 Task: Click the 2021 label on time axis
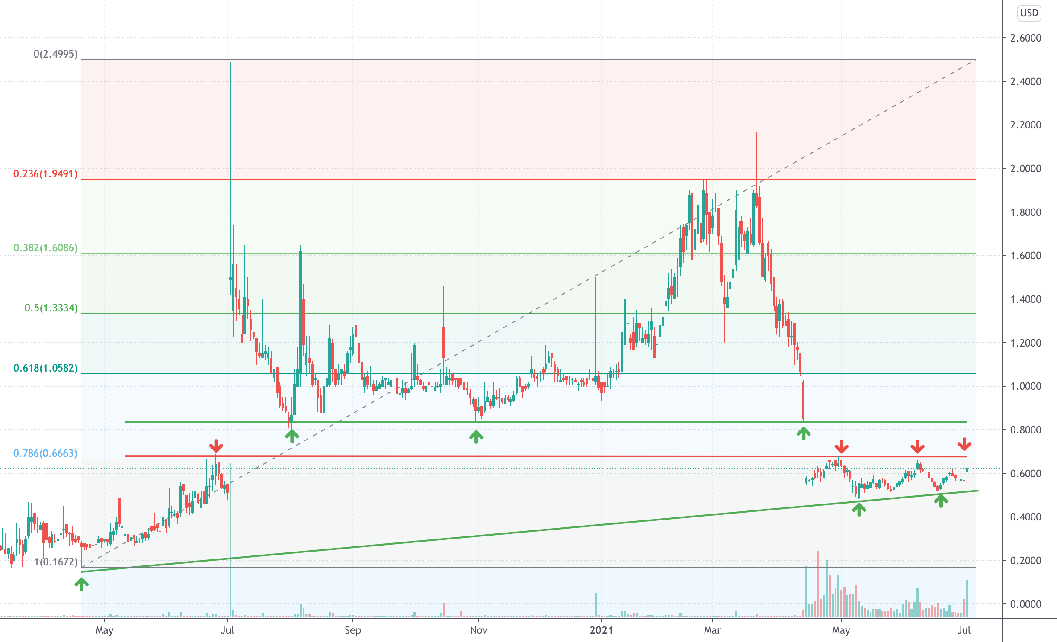602,630
